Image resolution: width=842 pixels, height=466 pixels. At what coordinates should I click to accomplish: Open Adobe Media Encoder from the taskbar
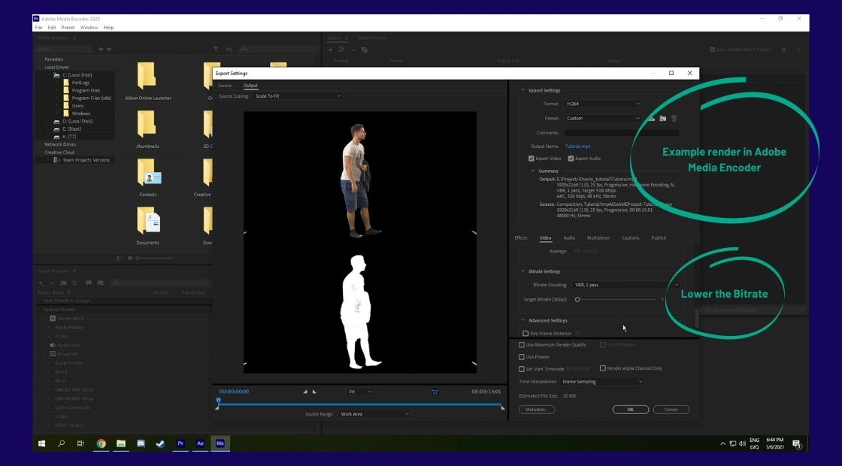pyautogui.click(x=220, y=443)
